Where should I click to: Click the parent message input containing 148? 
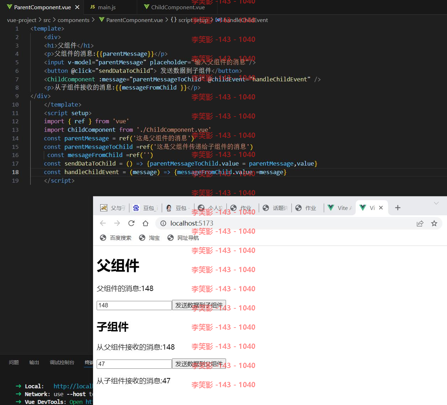tap(134, 305)
